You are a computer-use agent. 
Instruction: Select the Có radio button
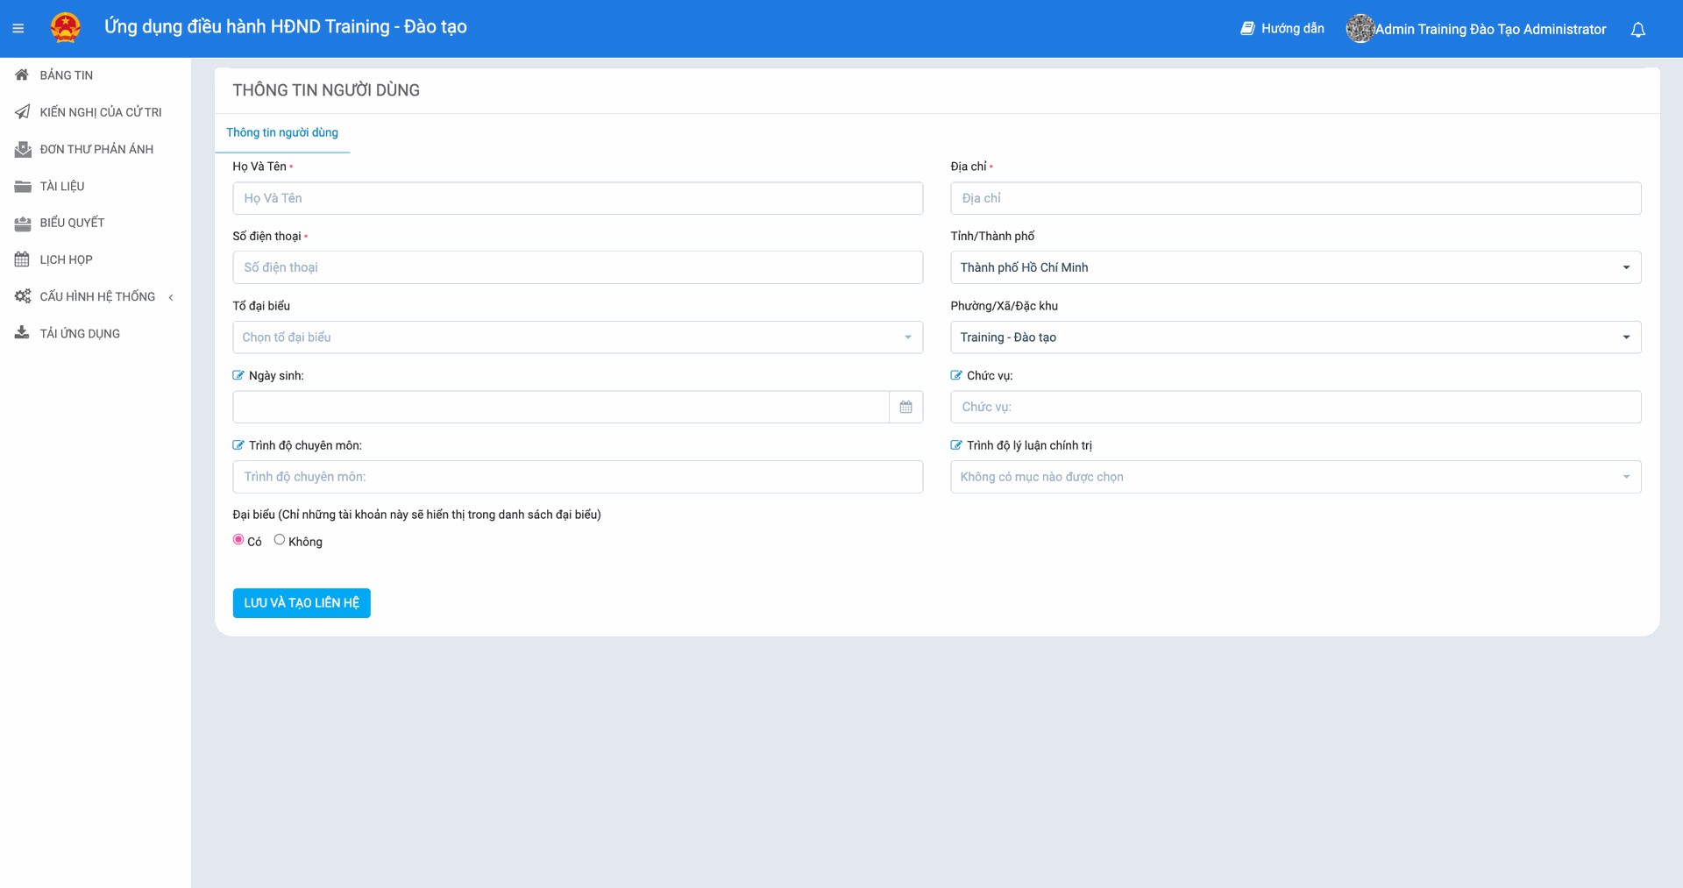point(238,540)
